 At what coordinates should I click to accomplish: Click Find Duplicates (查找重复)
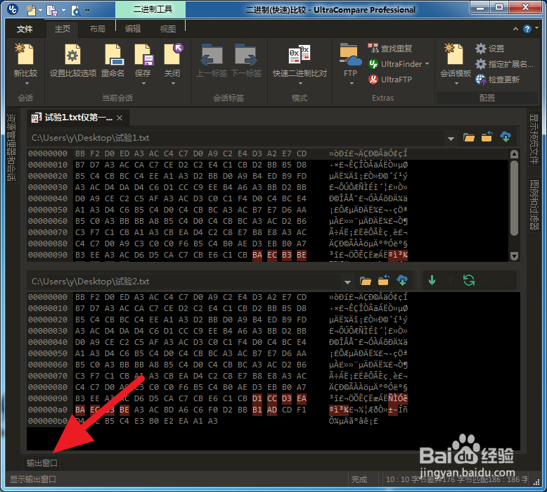pos(390,48)
